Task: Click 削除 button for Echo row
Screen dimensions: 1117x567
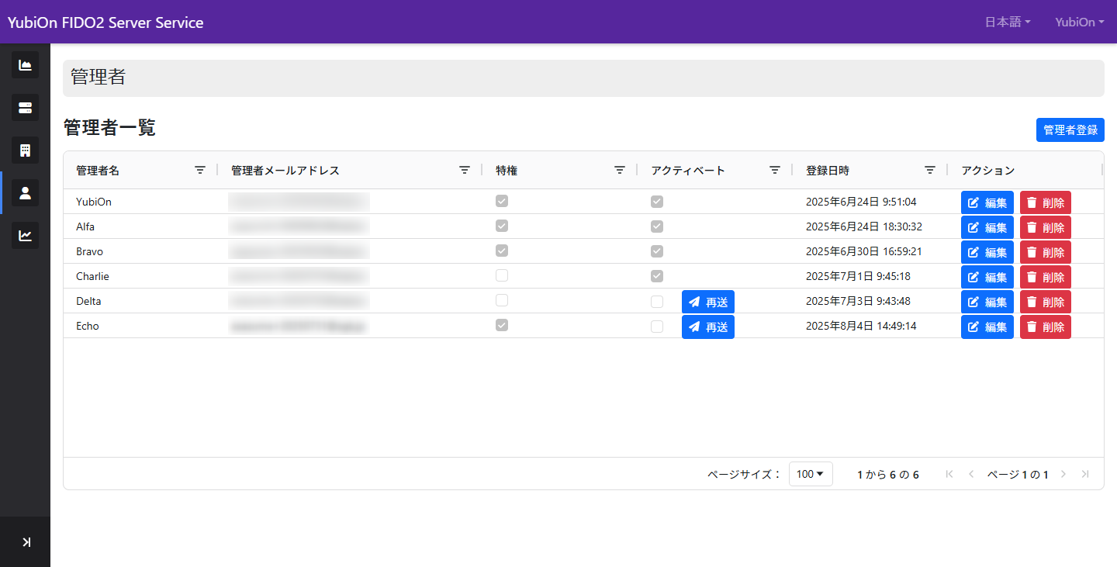Action: pos(1046,327)
